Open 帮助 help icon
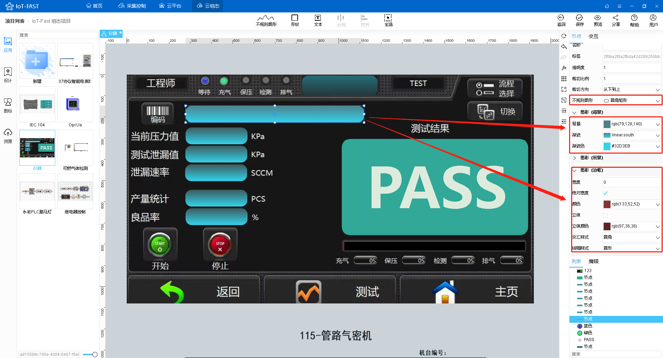Image resolution: width=663 pixels, height=358 pixels. pyautogui.click(x=634, y=20)
